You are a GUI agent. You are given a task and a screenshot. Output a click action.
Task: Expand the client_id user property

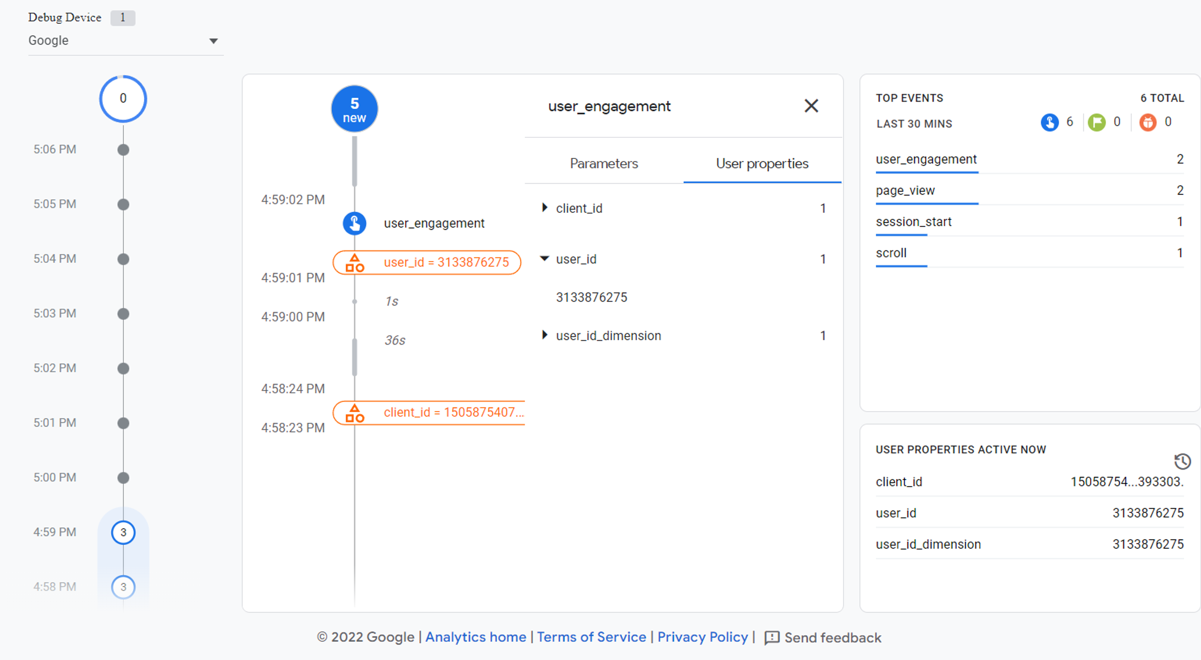click(x=544, y=208)
